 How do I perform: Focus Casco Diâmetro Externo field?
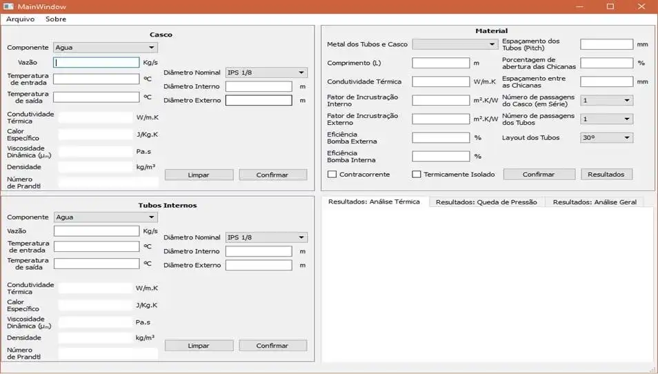tap(259, 100)
